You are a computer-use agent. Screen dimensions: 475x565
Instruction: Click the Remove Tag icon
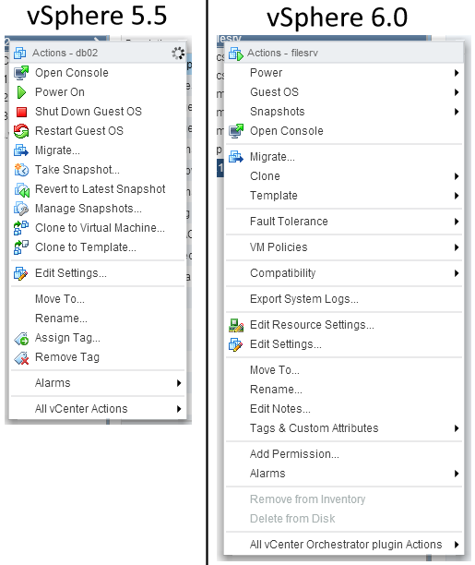point(21,358)
